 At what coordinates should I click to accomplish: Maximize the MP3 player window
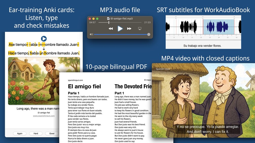[97, 19]
